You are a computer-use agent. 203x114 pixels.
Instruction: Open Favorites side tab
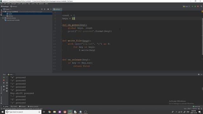(x=1, y=100)
